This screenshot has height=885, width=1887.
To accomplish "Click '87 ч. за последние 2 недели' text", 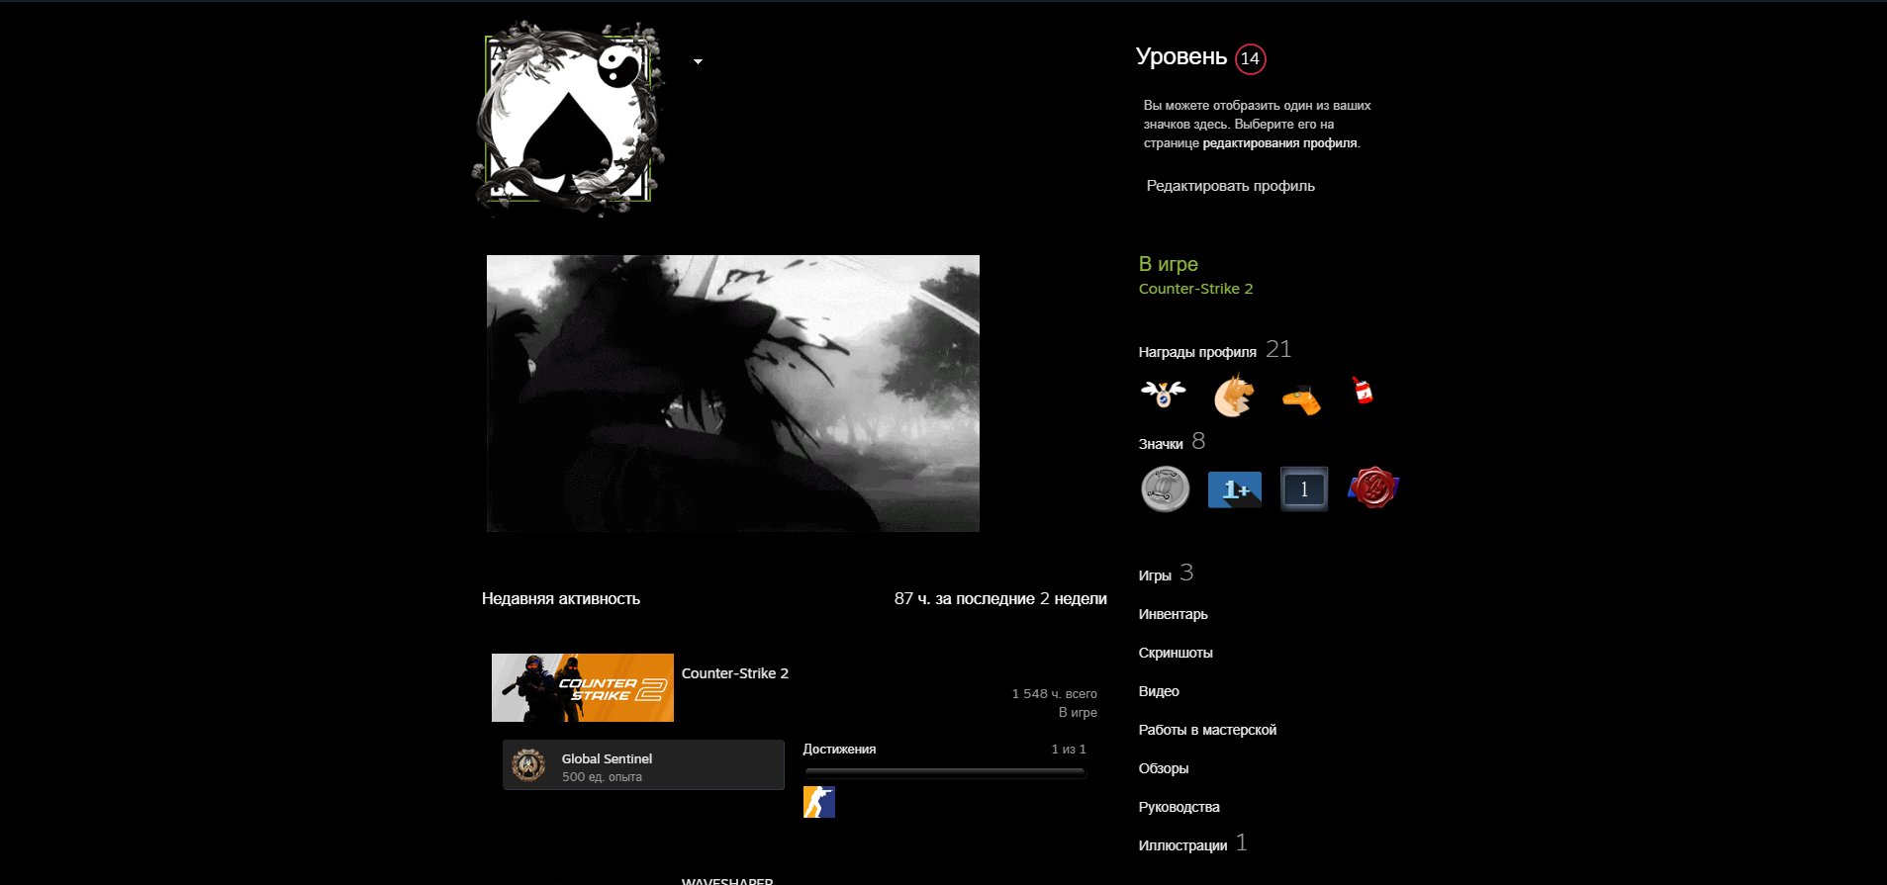I will tap(1000, 599).
